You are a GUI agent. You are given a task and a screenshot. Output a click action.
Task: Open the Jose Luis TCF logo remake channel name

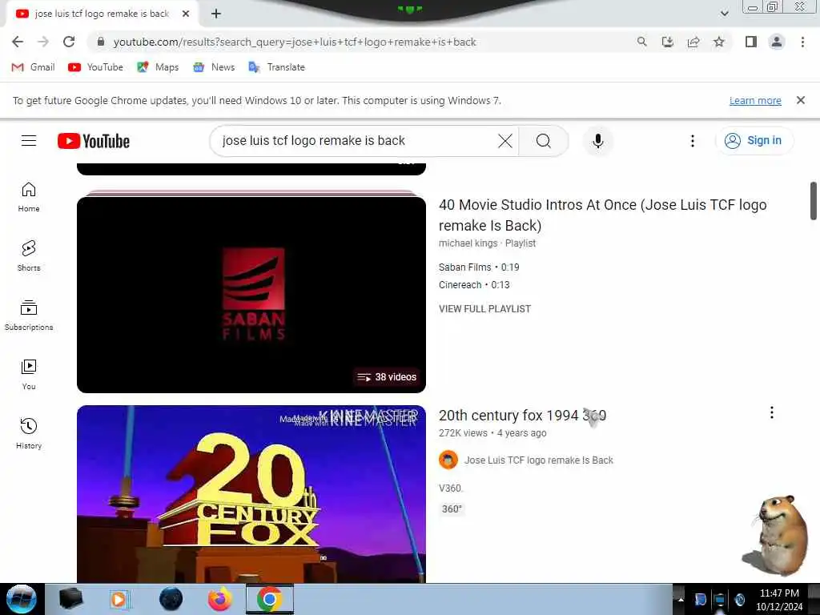539,460
